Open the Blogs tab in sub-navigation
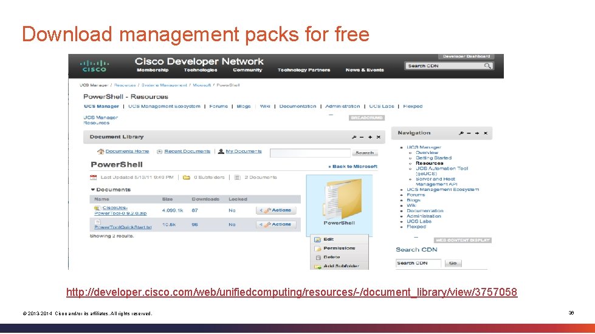Image resolution: width=595 pixels, height=334 pixels. 244,106
